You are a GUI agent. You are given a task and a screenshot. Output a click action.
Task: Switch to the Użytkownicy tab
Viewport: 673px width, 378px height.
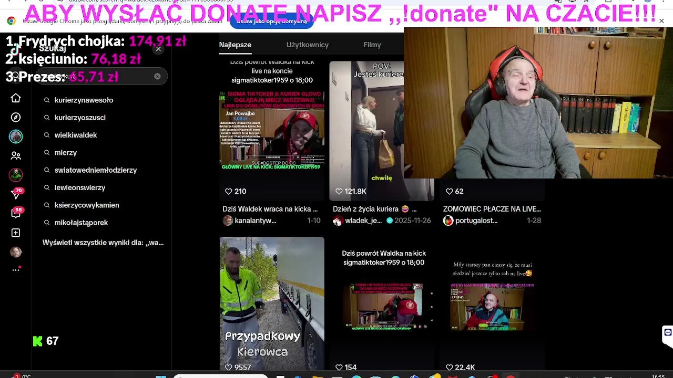coord(308,45)
